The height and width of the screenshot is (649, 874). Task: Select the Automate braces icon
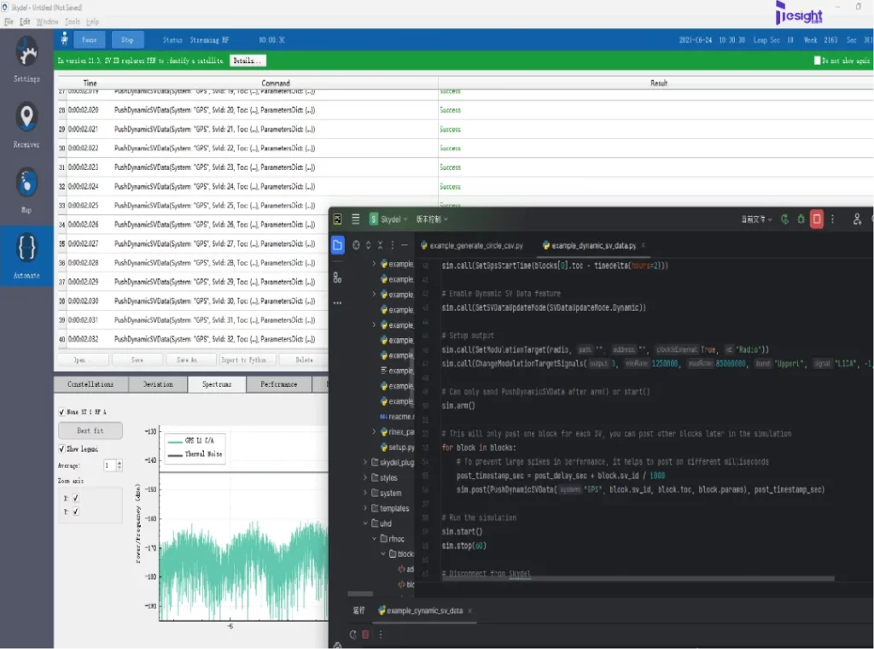click(x=26, y=248)
